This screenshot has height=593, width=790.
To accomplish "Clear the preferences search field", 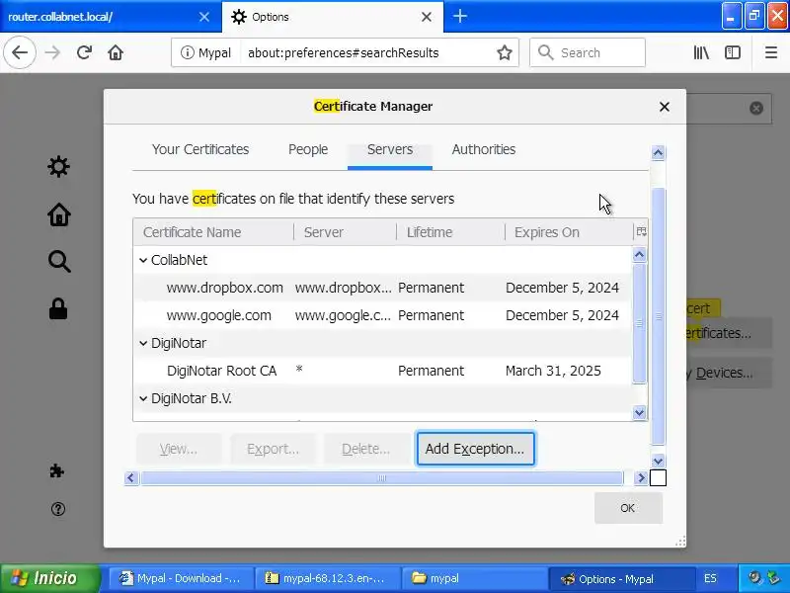I will [x=755, y=108].
